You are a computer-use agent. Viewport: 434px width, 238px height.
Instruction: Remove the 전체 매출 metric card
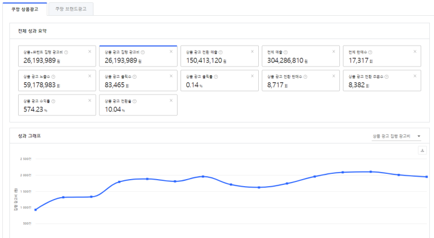point(333,51)
